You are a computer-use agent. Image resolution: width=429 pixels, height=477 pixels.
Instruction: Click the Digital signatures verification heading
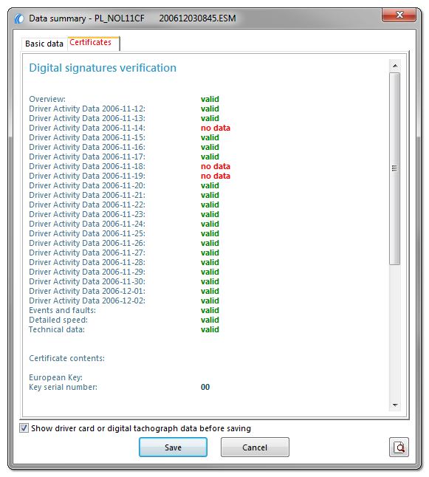[x=103, y=68]
